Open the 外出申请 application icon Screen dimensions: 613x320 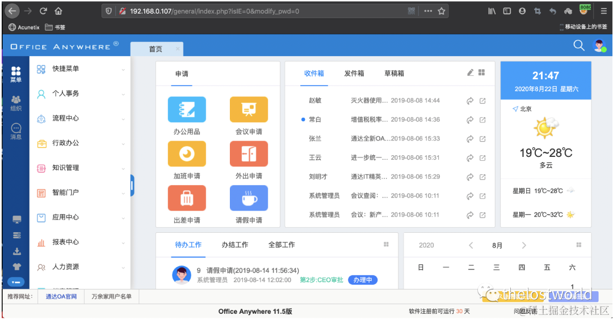tap(249, 153)
